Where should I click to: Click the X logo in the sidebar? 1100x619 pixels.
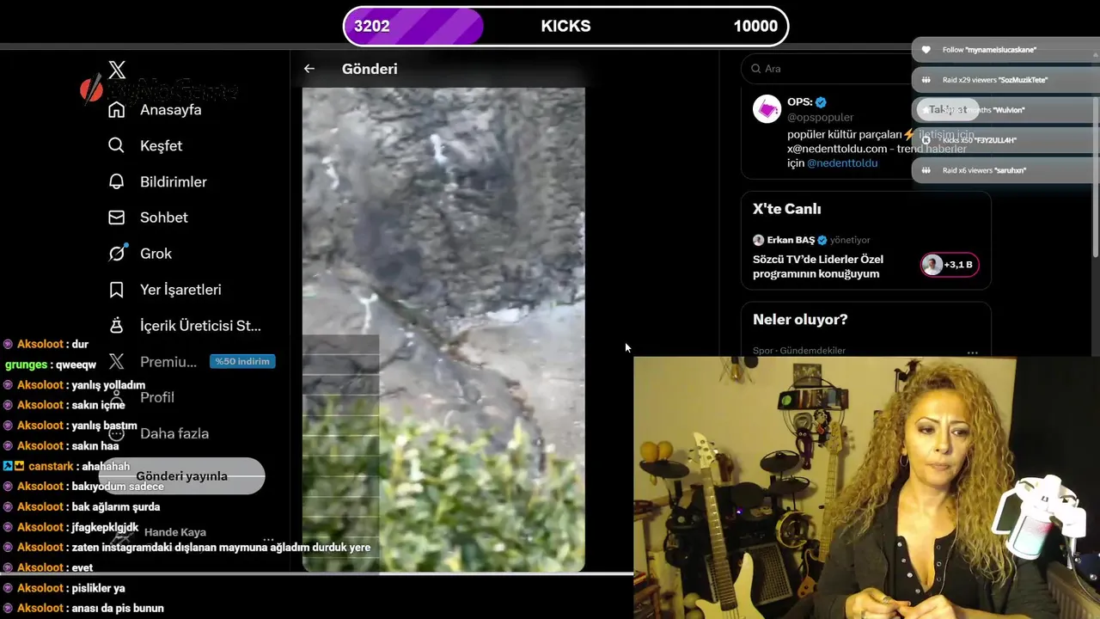coord(117,70)
